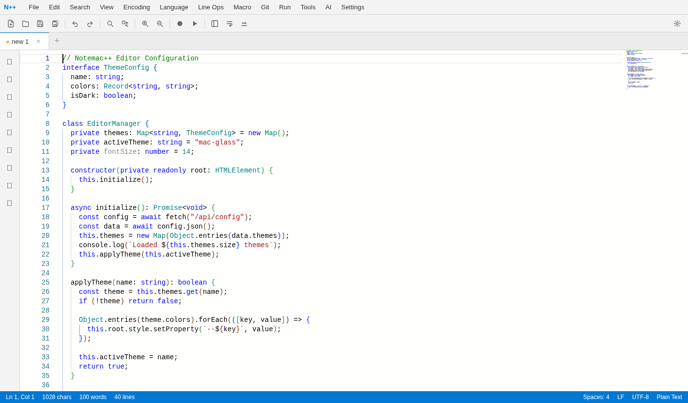Zoom out of the editor text
Image resolution: width=688 pixels, height=403 pixels.
(x=160, y=23)
